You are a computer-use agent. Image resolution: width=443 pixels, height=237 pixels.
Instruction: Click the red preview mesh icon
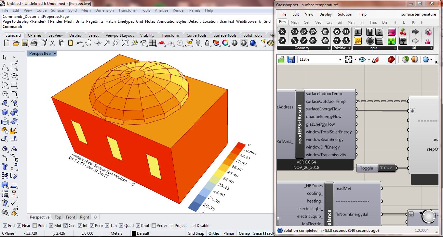tap(391, 59)
